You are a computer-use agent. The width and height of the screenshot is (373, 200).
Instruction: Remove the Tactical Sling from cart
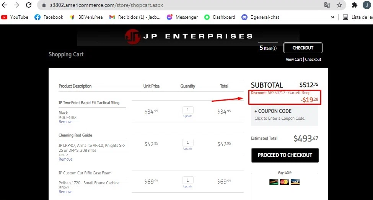pos(65,122)
